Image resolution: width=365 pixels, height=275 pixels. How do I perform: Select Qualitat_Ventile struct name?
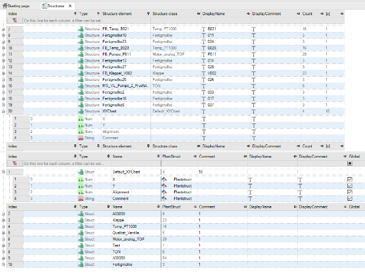point(126,233)
